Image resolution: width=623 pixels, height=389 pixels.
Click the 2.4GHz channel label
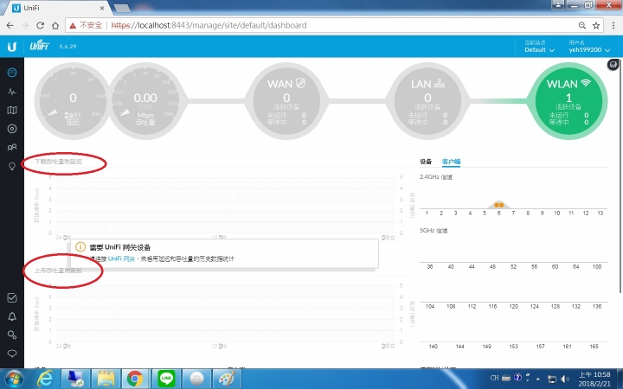(436, 177)
